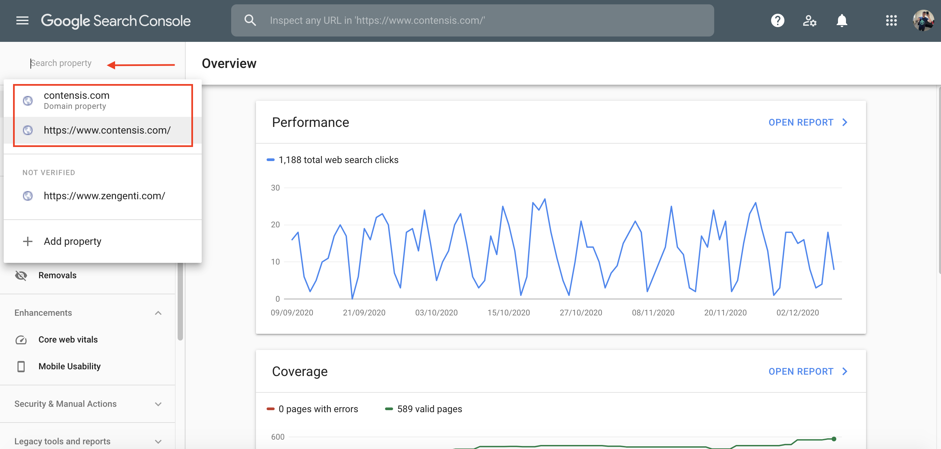
Task: Focus the Inspect any URL search box
Action: point(473,20)
